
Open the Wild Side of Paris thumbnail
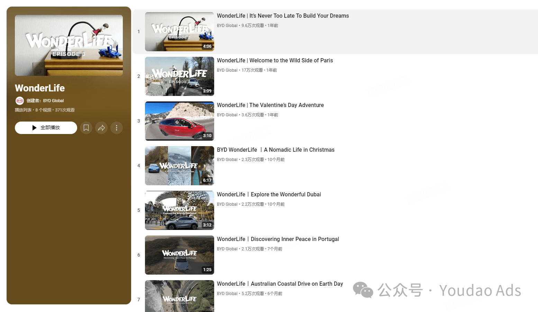coord(180,76)
